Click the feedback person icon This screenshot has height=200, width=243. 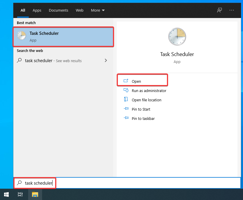(x=219, y=10)
